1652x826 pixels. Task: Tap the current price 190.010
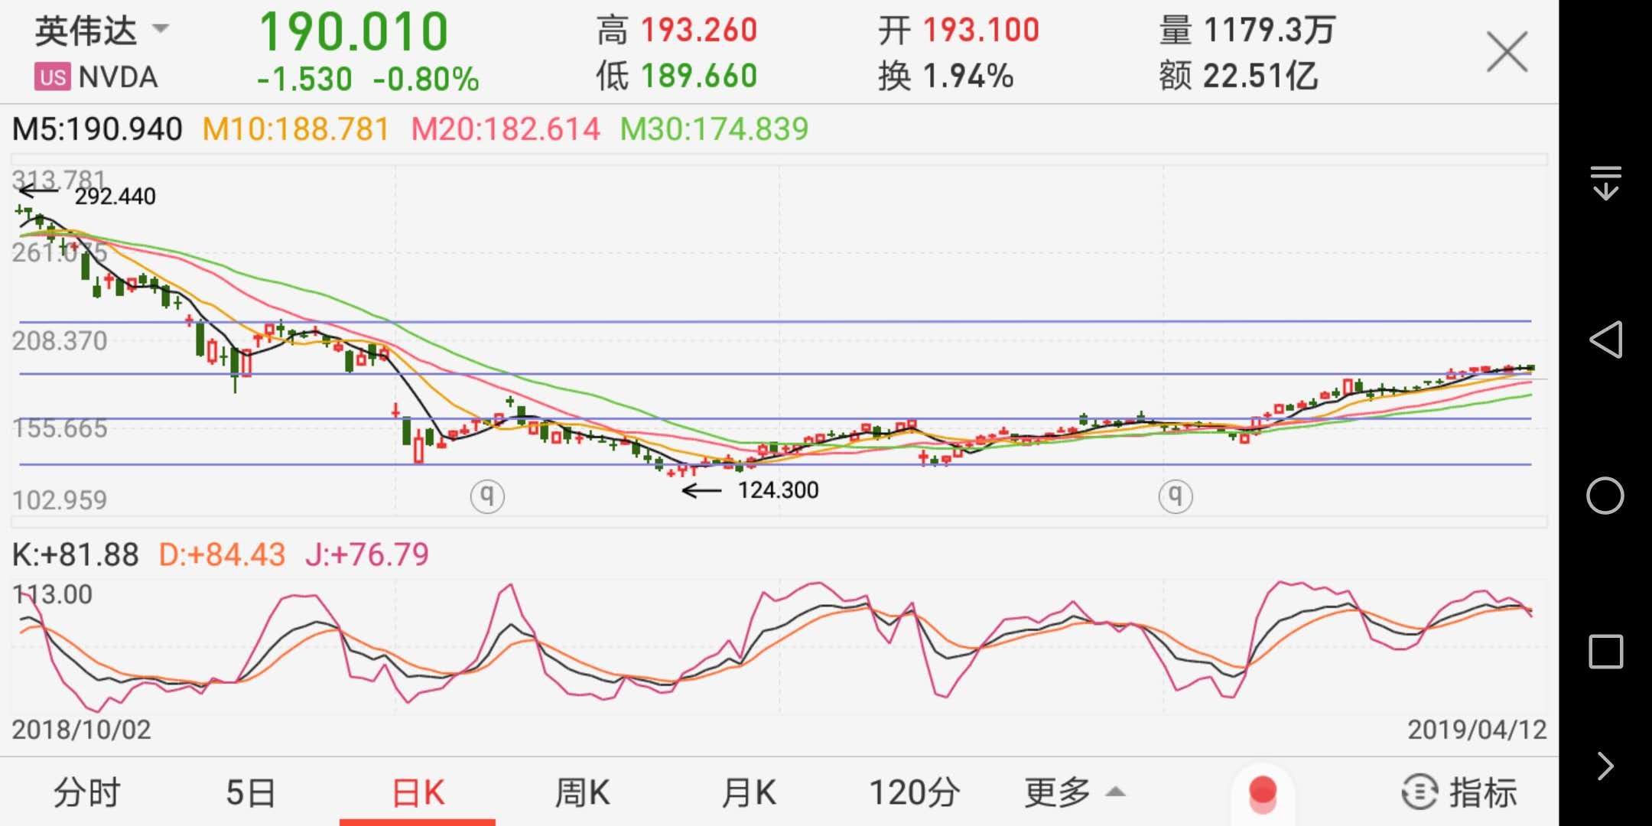pyautogui.click(x=353, y=31)
